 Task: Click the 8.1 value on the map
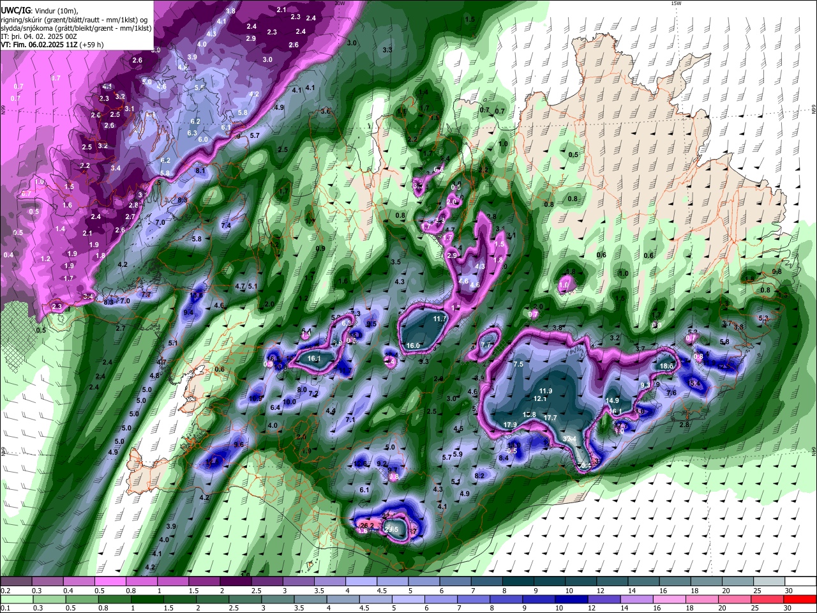pos(200,170)
